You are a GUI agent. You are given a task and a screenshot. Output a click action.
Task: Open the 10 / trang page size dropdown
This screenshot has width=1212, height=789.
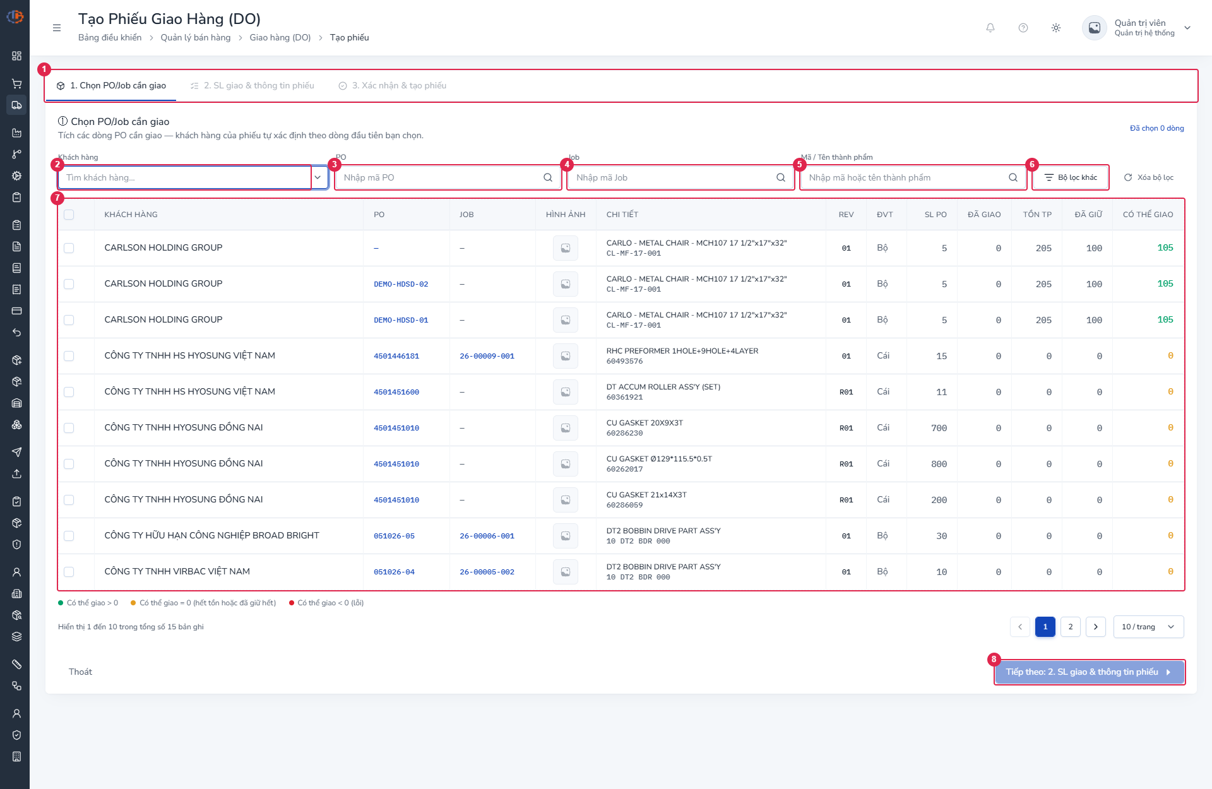(1148, 627)
